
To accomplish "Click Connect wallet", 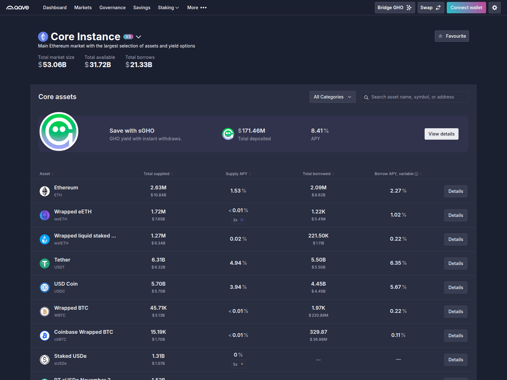I will (x=466, y=7).
